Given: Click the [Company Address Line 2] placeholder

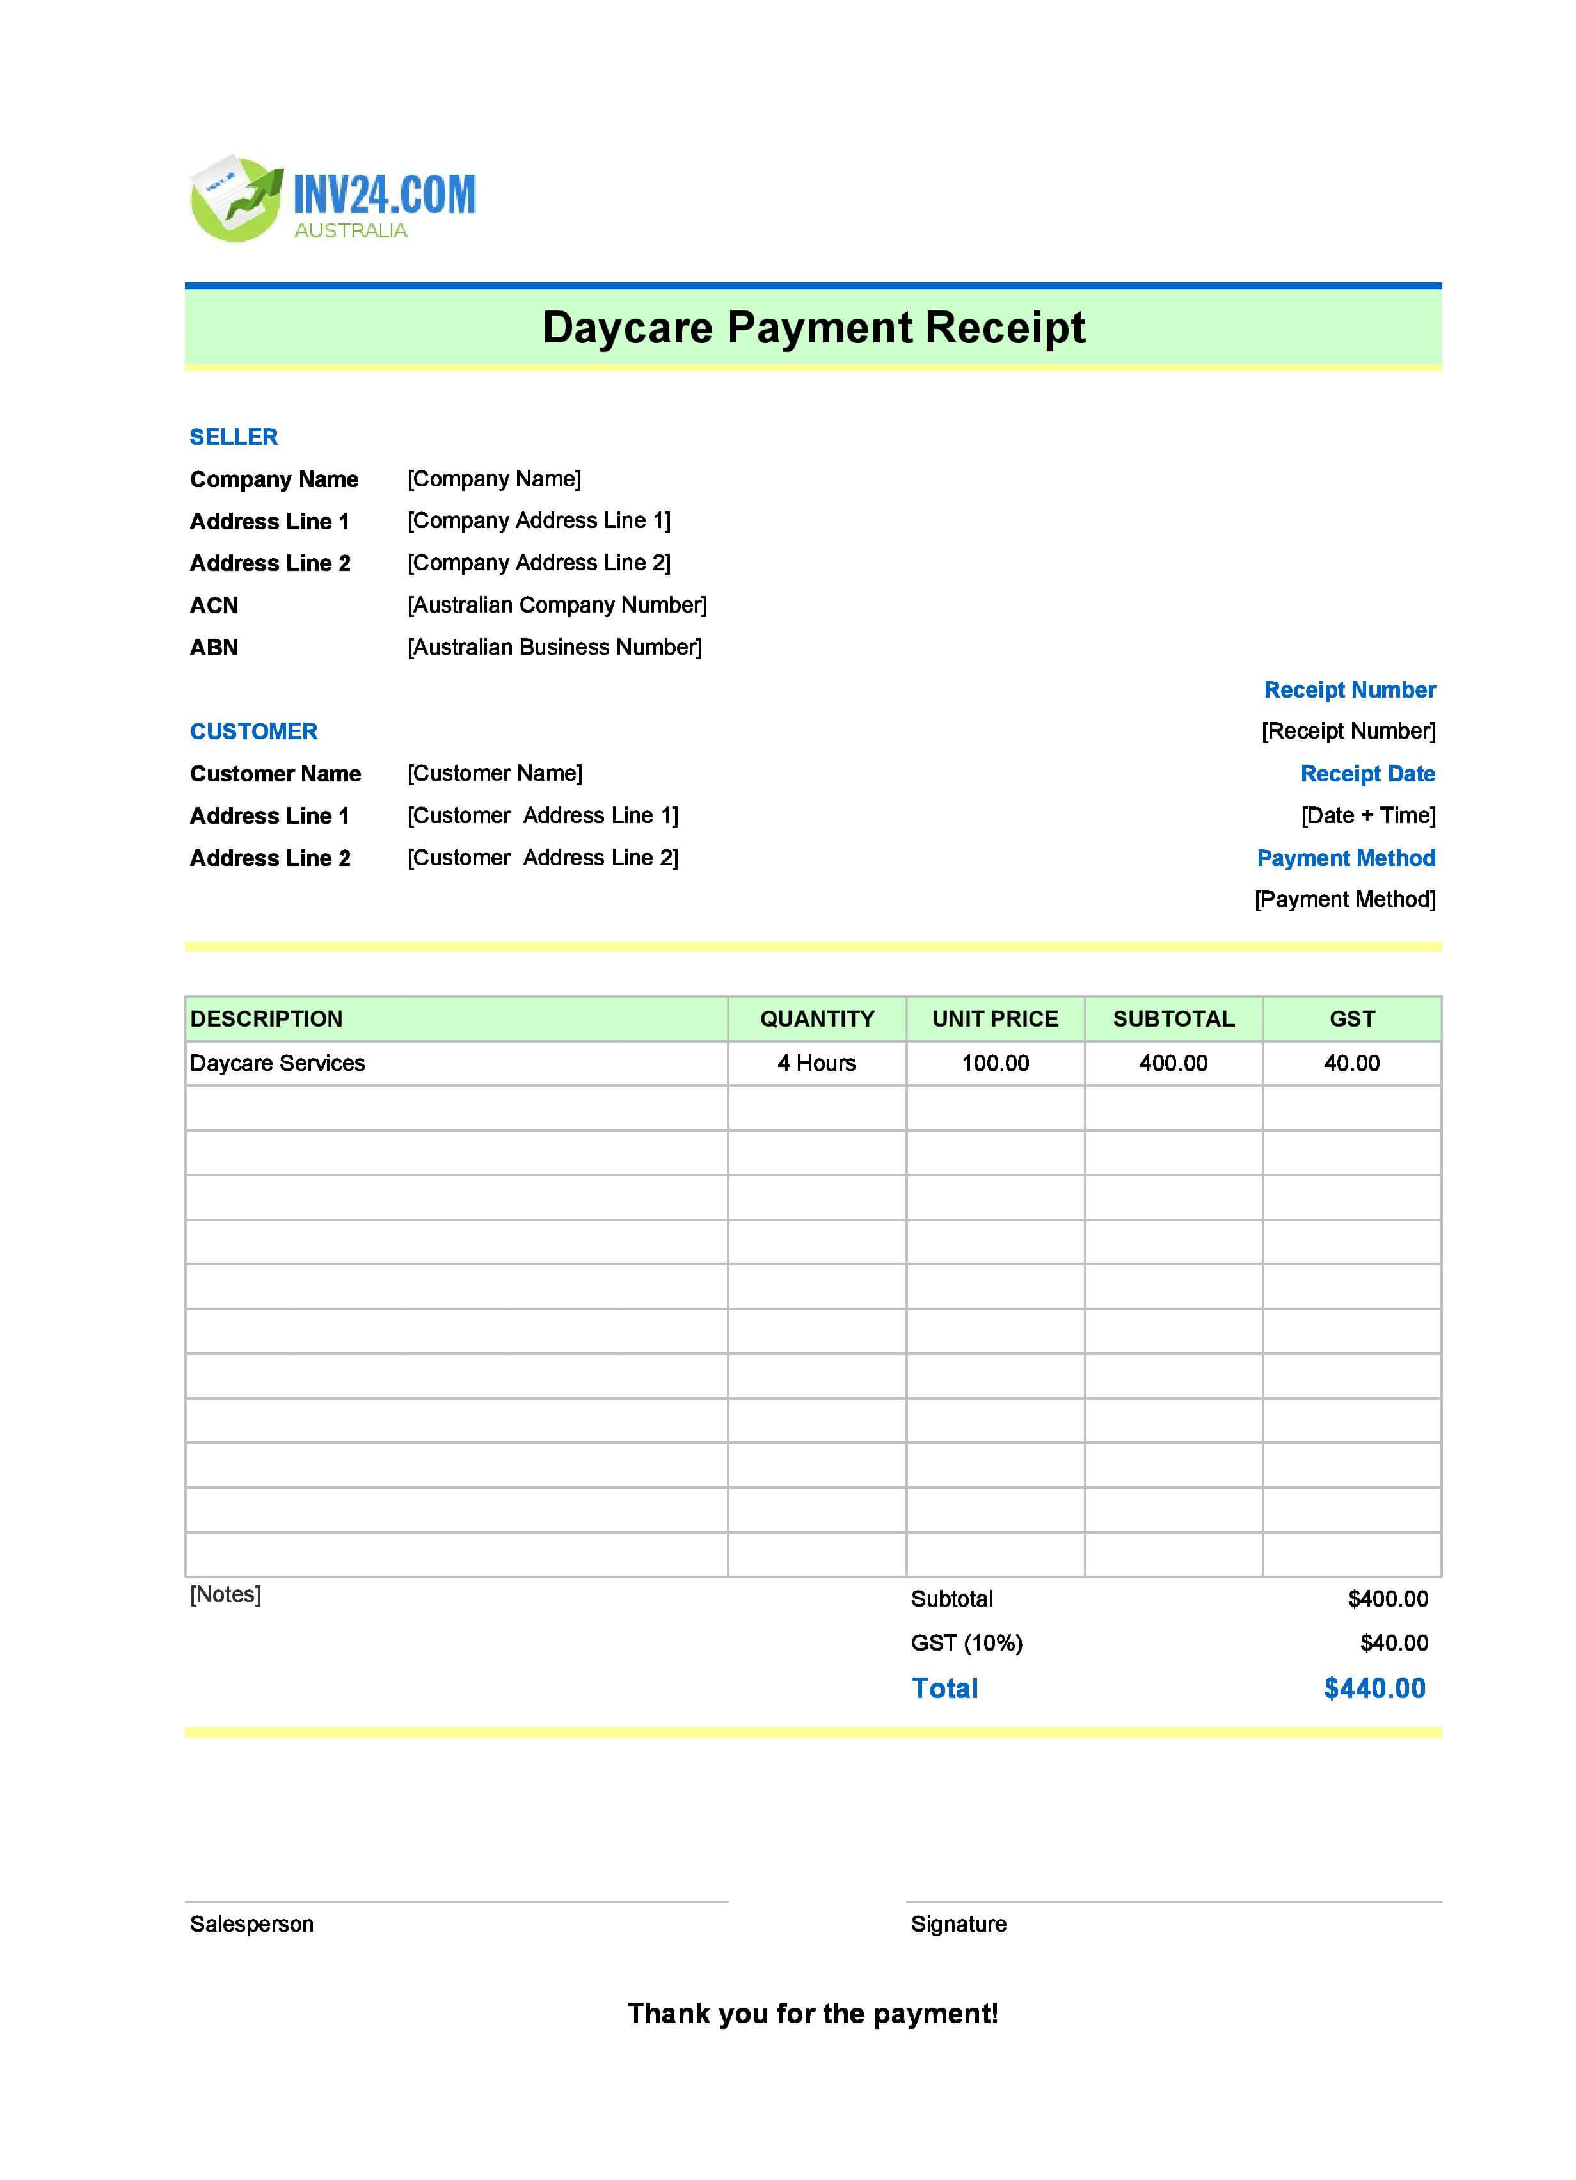Looking at the screenshot, I should tap(538, 563).
